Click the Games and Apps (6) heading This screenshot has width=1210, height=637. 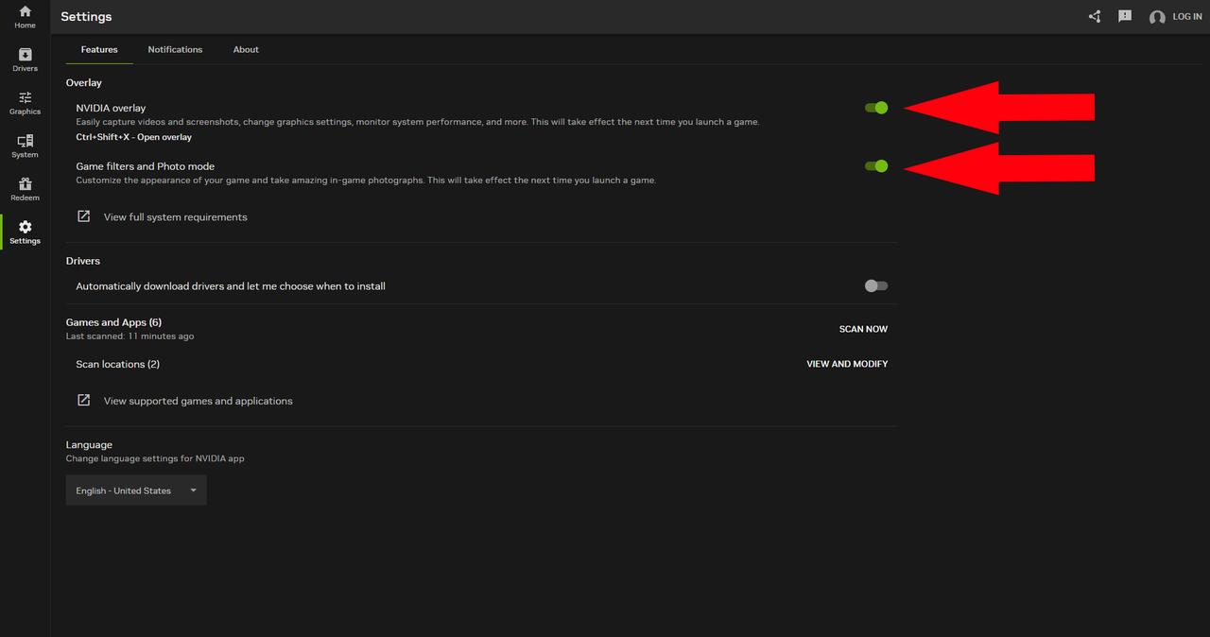coord(113,322)
